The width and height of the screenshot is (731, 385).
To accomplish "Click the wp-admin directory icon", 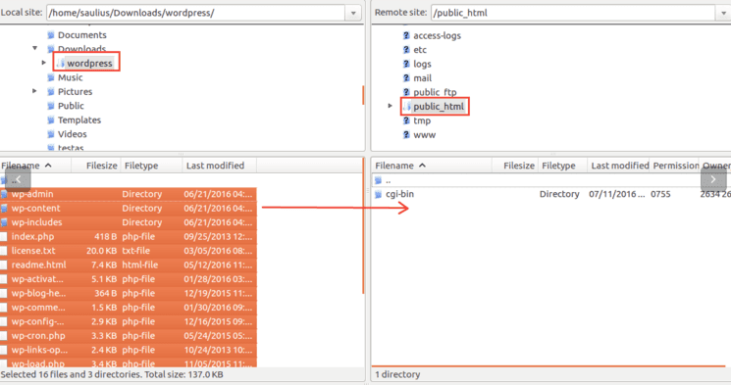I will (x=4, y=194).
